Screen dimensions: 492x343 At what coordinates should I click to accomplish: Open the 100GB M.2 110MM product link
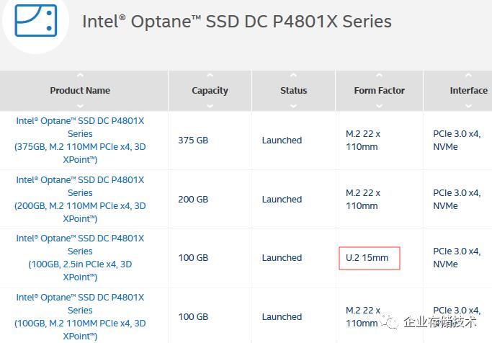click(x=80, y=316)
